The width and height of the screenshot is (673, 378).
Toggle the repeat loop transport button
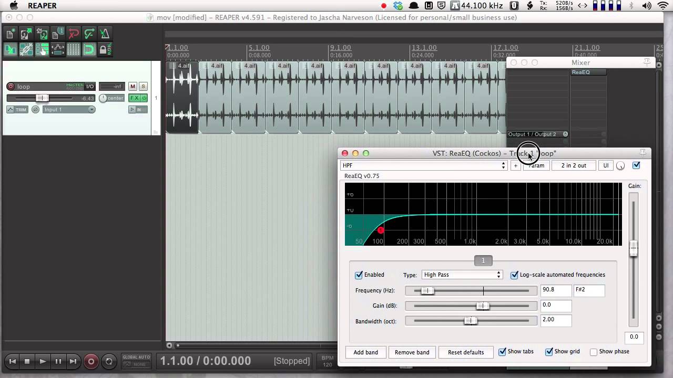pyautogui.click(x=109, y=361)
